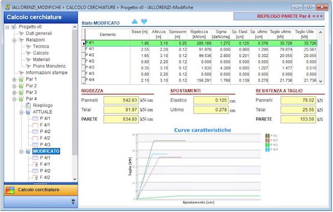This screenshot has width=333, height=212.
Task: Select the ATTUALE tree item
Action: click(x=43, y=112)
